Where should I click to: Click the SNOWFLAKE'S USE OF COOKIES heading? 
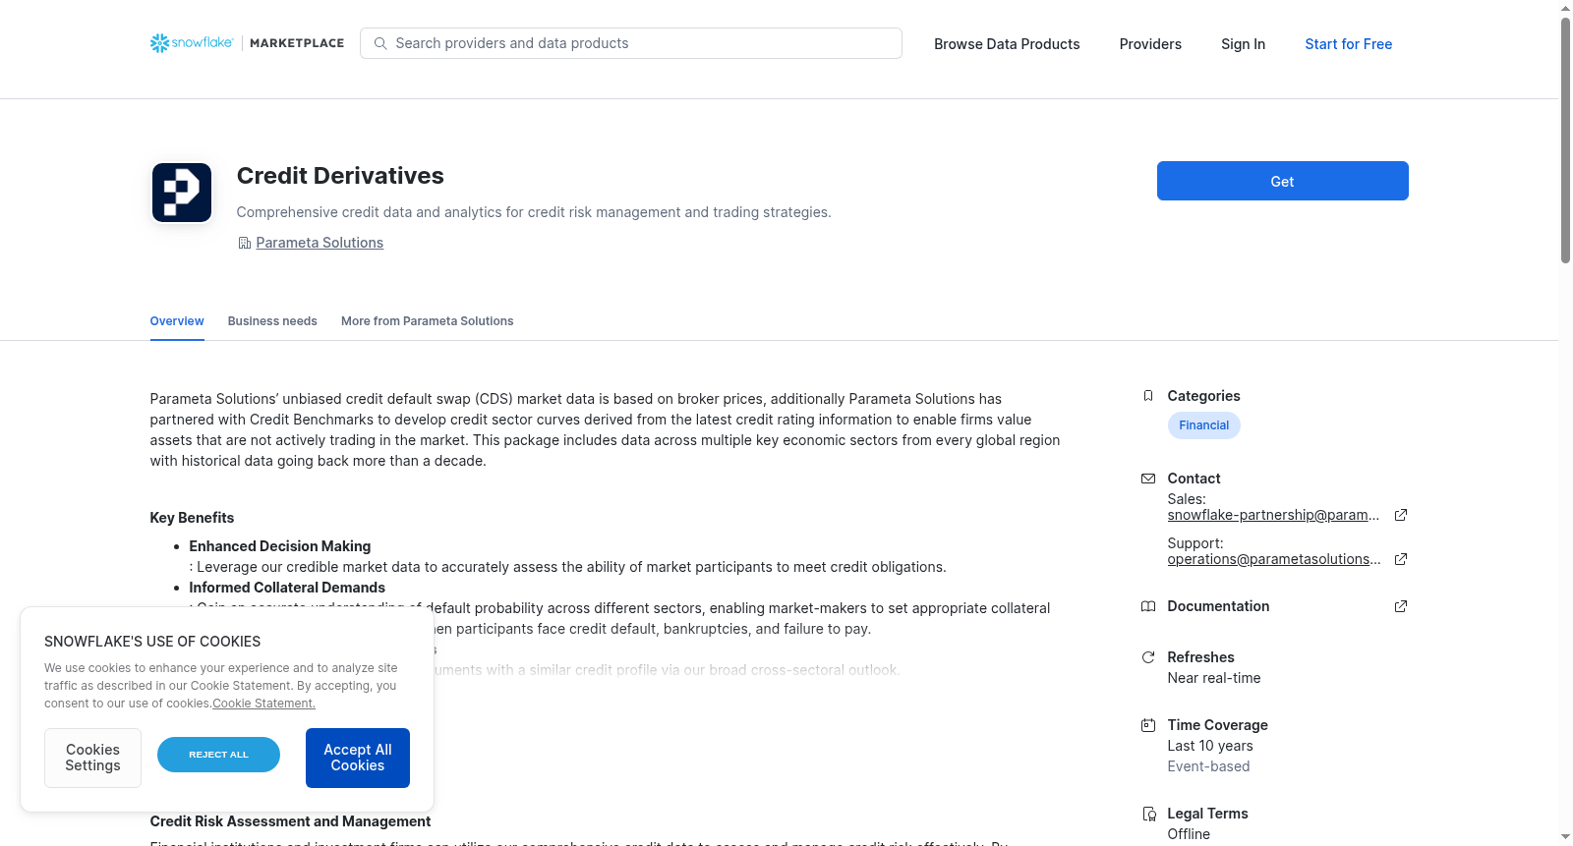coord(152,642)
